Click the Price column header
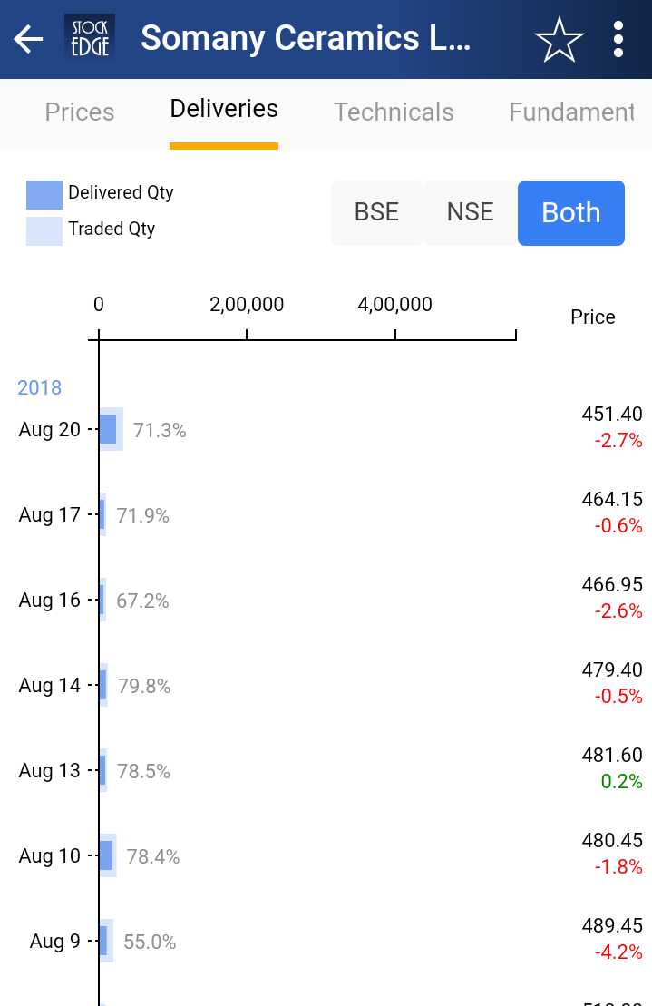The height and width of the screenshot is (1006, 652). tap(592, 317)
